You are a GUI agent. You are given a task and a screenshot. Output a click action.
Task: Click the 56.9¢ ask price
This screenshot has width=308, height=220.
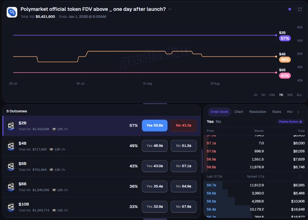pyautogui.click(x=212, y=159)
